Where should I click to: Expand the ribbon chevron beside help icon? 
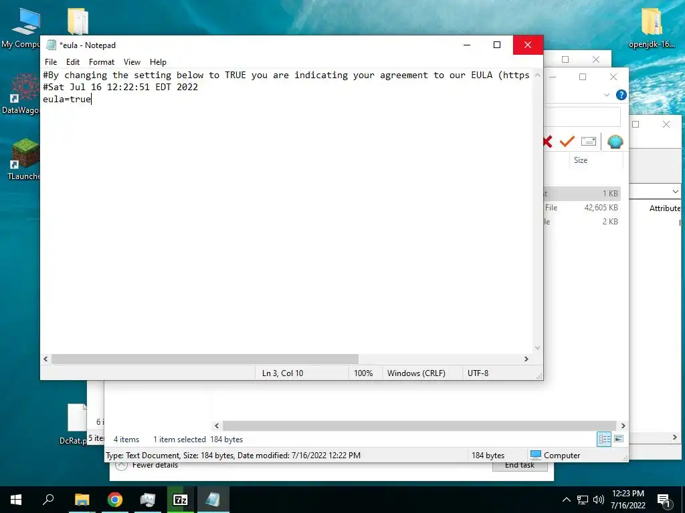pos(606,95)
